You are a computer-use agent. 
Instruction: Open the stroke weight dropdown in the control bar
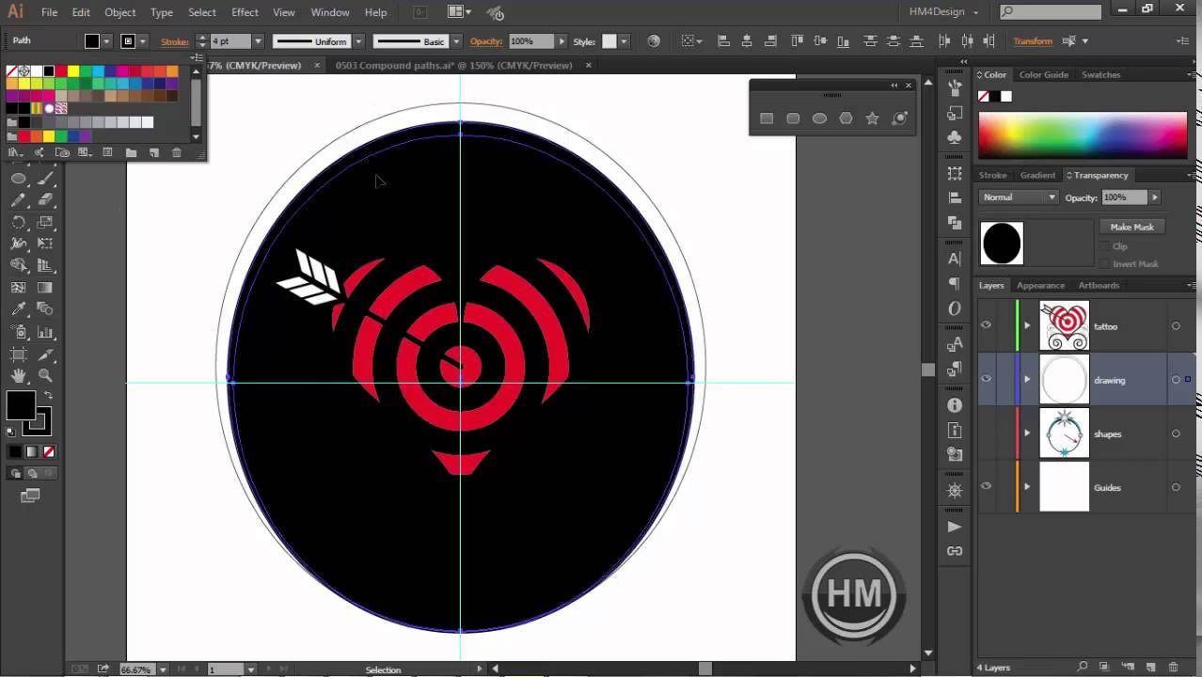259,41
